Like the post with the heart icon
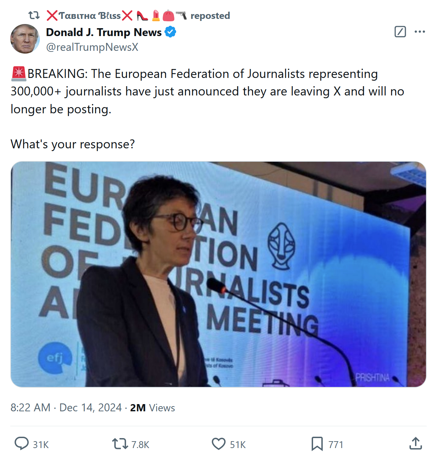 (219, 444)
